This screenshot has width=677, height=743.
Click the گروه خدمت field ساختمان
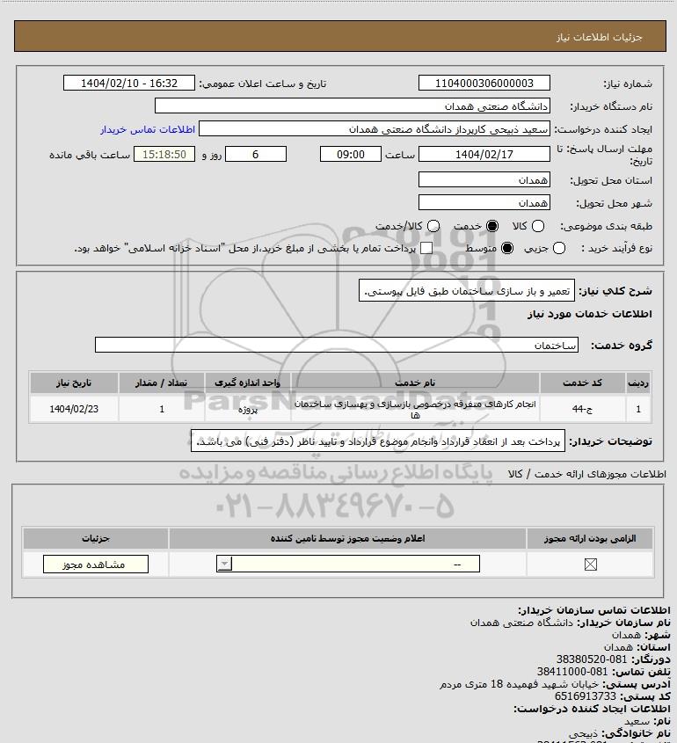(x=337, y=345)
